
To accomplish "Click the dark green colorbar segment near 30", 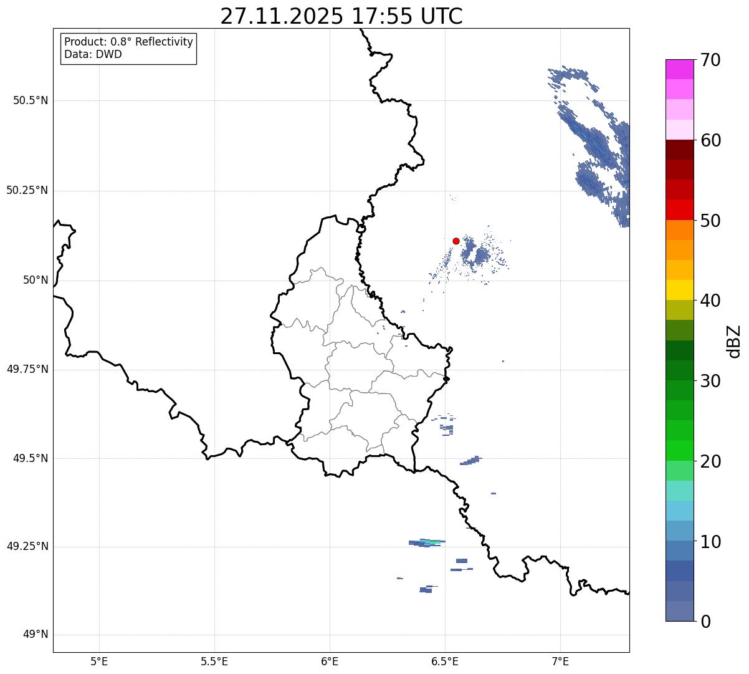I will coord(680,370).
